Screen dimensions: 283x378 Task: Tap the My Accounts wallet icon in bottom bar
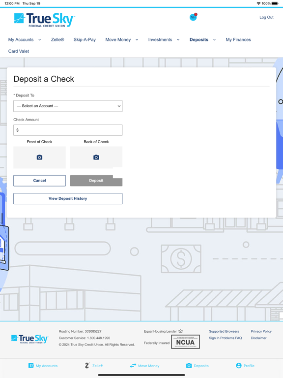31,366
